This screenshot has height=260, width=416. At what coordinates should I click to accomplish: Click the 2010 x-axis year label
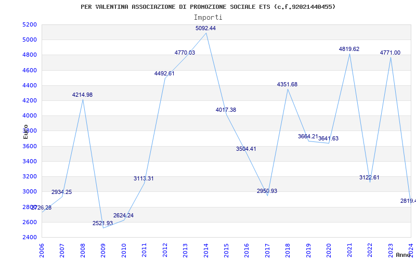click(123, 251)
